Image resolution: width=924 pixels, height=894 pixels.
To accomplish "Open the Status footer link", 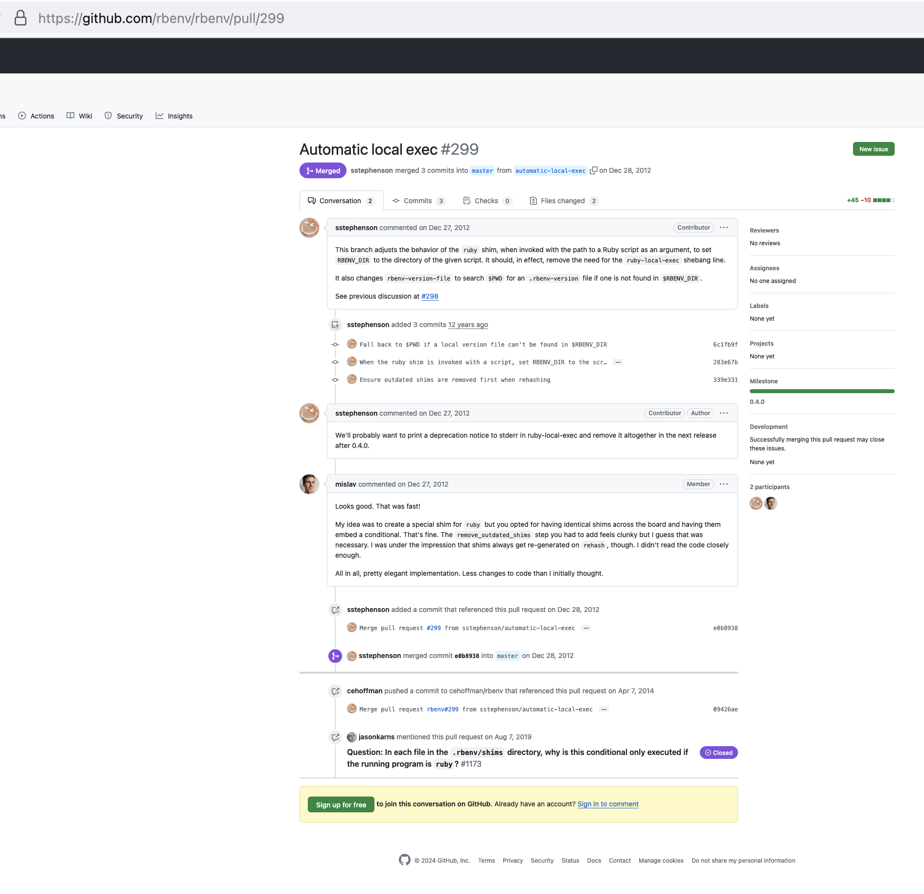I will point(570,861).
